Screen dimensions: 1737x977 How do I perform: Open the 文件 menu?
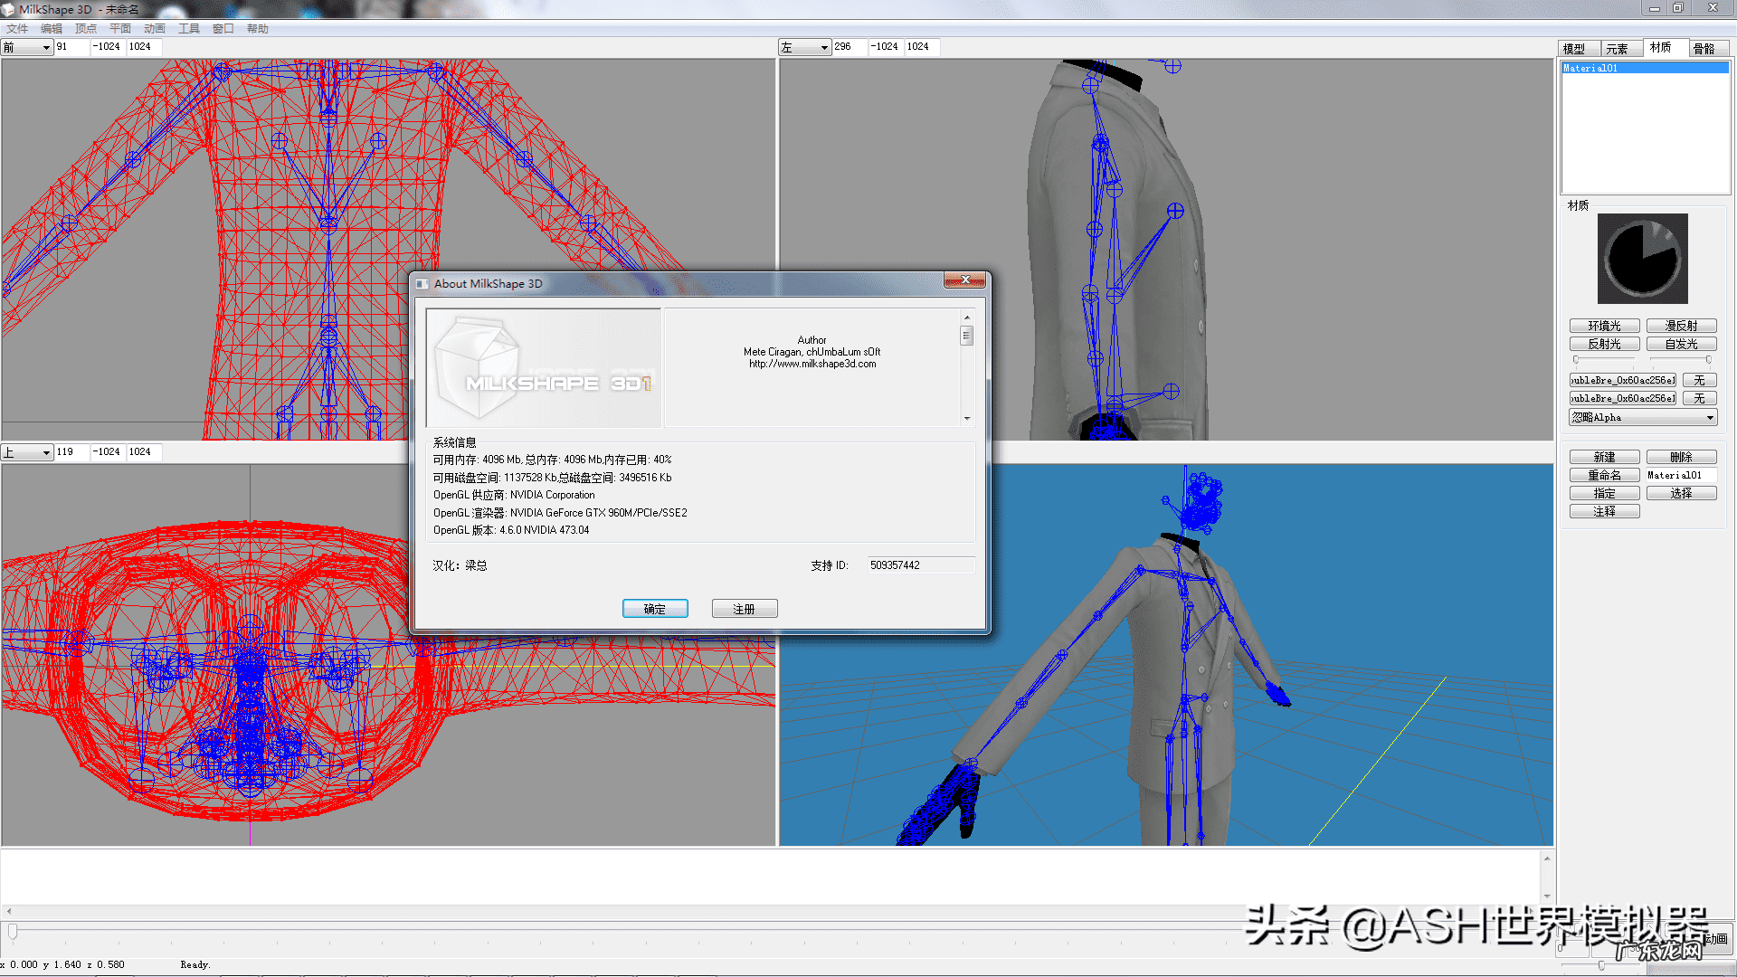click(x=17, y=29)
